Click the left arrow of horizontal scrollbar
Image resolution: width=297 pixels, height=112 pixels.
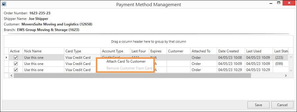click(x=12, y=75)
